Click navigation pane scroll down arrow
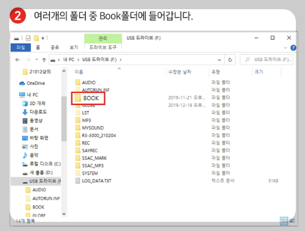305x231 pixels. pos(64,214)
